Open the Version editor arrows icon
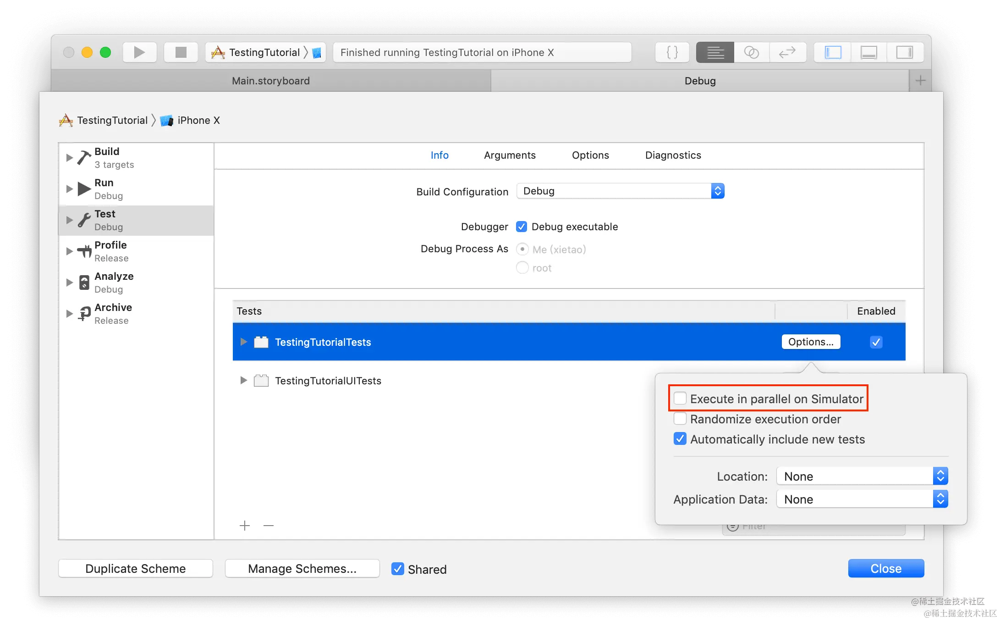The height and width of the screenshot is (621, 1000). tap(787, 52)
